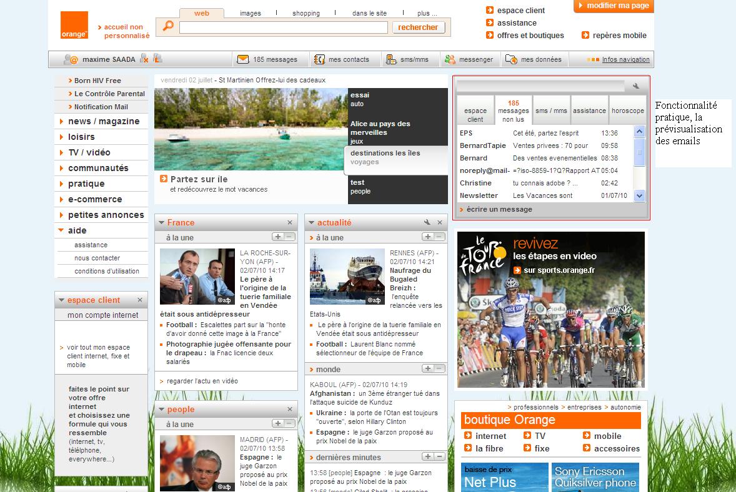This screenshot has height=492, width=736.
Task: Open the Tour de France video banner
Action: tap(551, 310)
